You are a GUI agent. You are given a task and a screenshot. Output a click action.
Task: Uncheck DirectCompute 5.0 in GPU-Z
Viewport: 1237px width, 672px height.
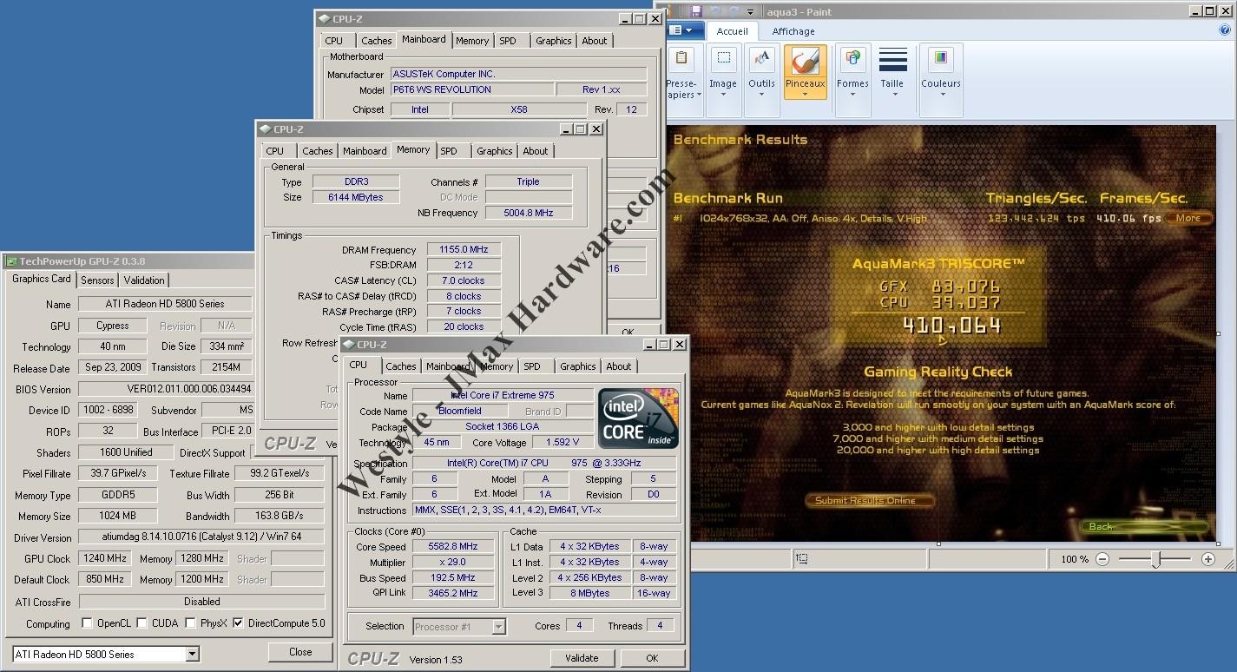click(238, 623)
